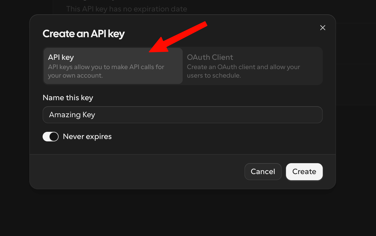Click the red arrow annotation
This screenshot has height=236, width=376.
coord(178,37)
